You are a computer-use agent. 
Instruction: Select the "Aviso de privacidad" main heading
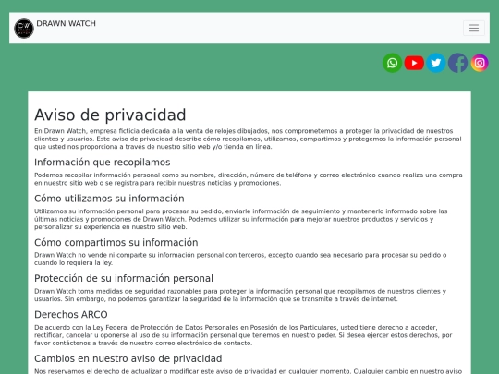pyautogui.click(x=110, y=115)
